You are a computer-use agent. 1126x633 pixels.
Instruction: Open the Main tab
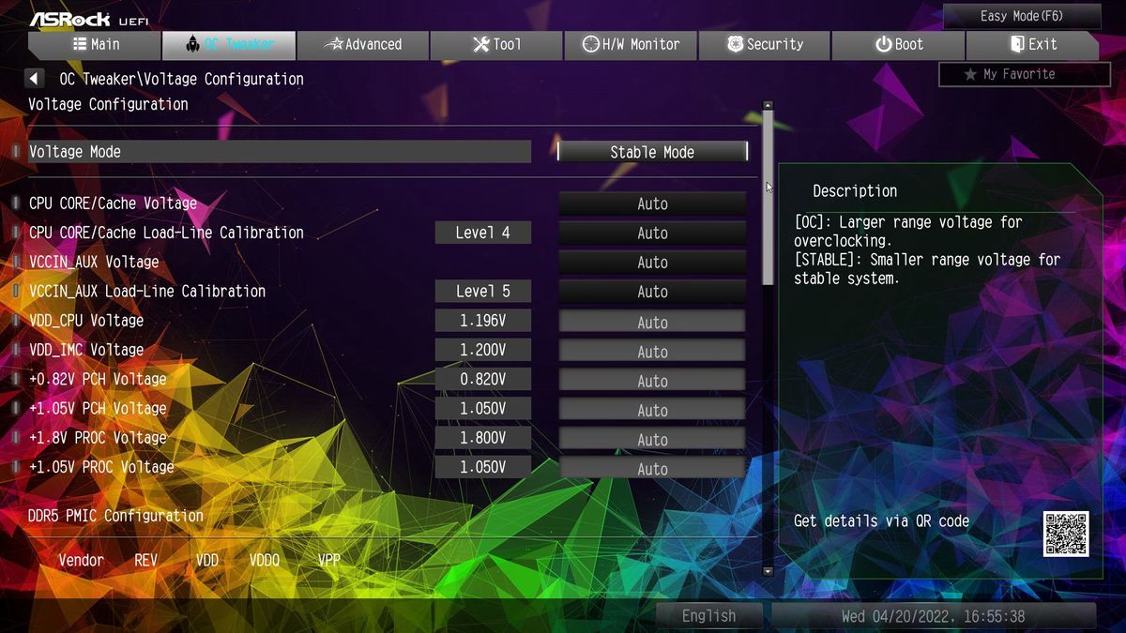(x=95, y=45)
